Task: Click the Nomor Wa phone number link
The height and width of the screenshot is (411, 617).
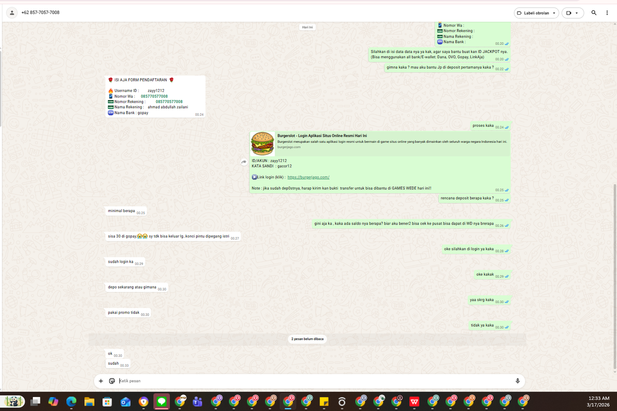Action: pyautogui.click(x=154, y=96)
